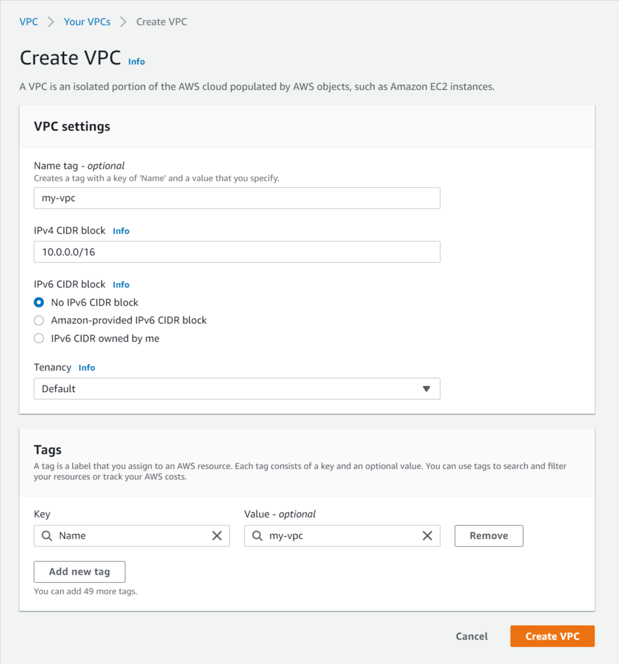Open the Tenancy dropdown arrow
619x664 pixels.
[426, 389]
